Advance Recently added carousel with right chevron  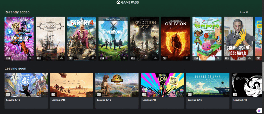(x=252, y=39)
